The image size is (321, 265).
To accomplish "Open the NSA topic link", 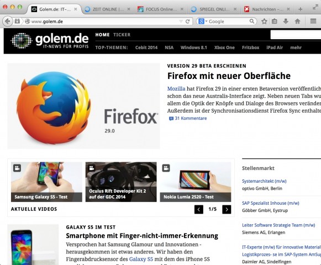I will [x=169, y=47].
